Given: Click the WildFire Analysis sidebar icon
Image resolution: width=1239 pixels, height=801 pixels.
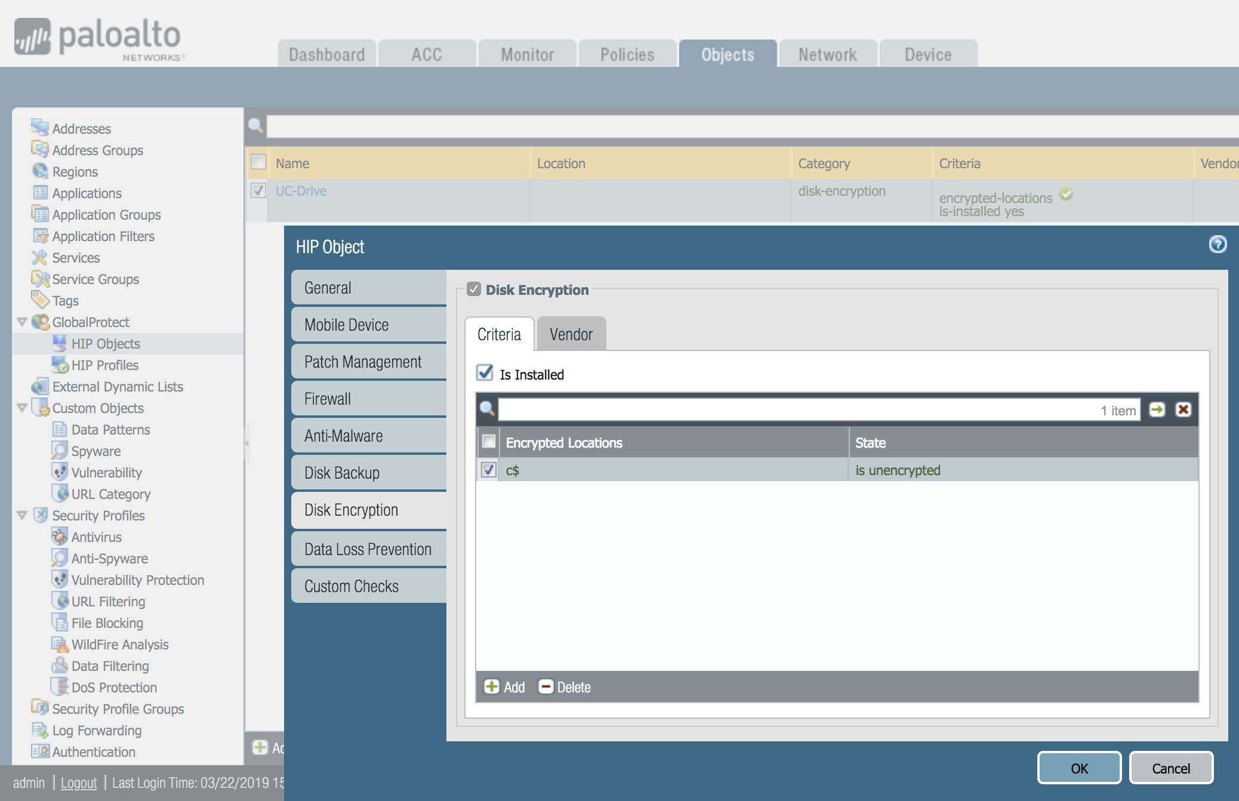Looking at the screenshot, I should pos(60,644).
